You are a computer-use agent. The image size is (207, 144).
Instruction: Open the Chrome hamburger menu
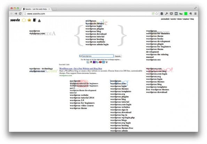196,13
